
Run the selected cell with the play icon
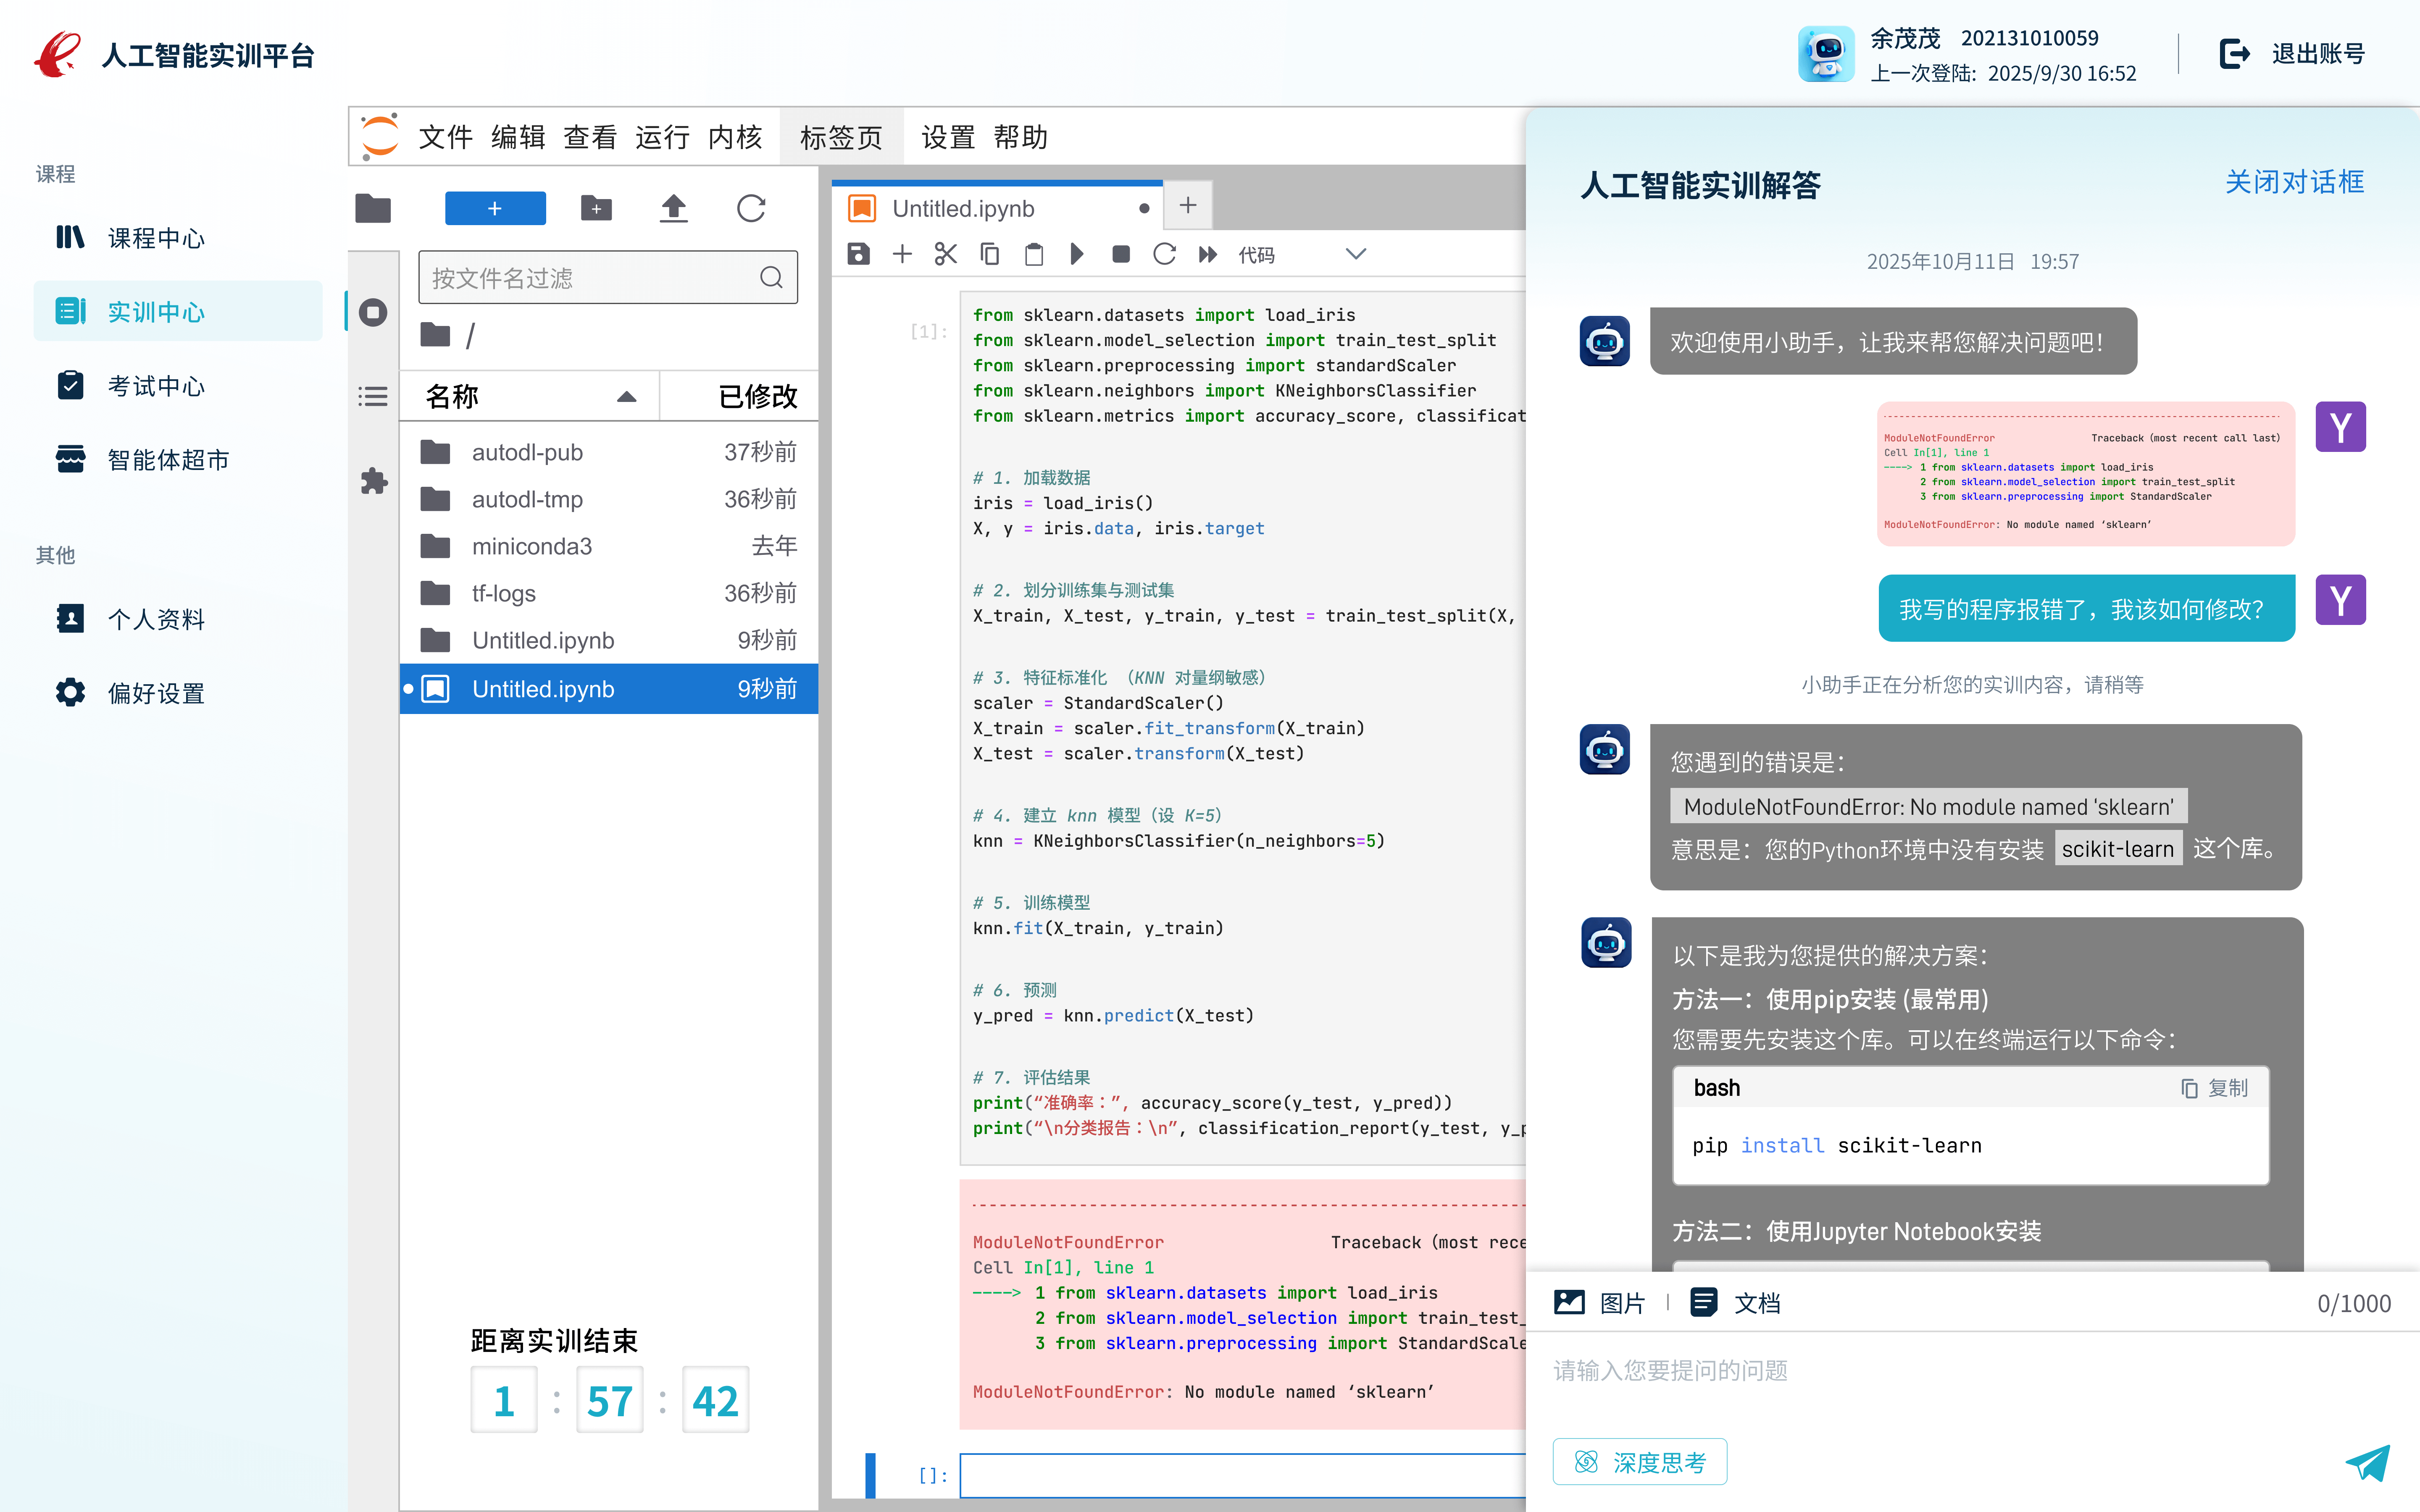(1076, 254)
